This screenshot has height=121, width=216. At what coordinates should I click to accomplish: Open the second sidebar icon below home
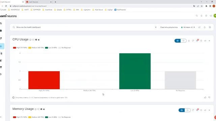[1, 31]
